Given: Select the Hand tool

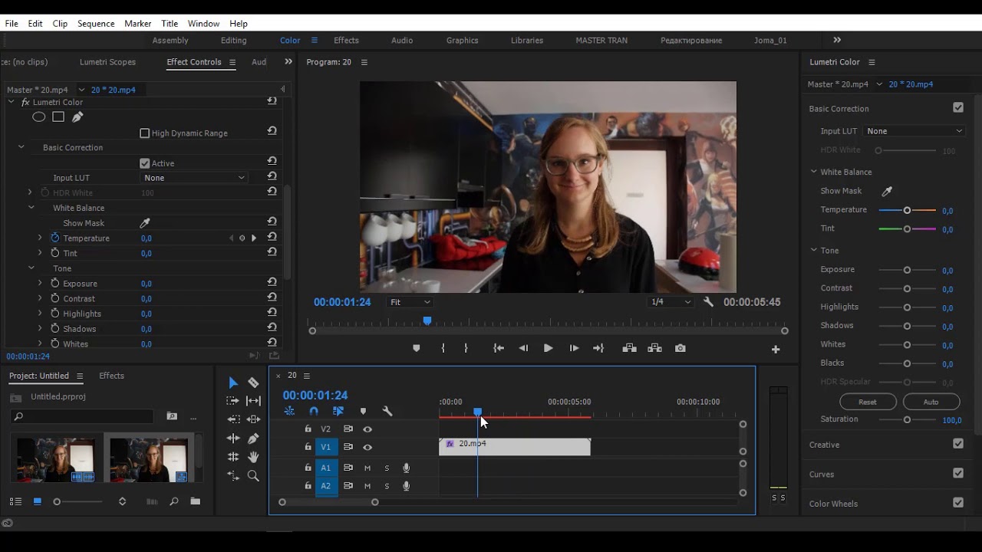Looking at the screenshot, I should 253,457.
